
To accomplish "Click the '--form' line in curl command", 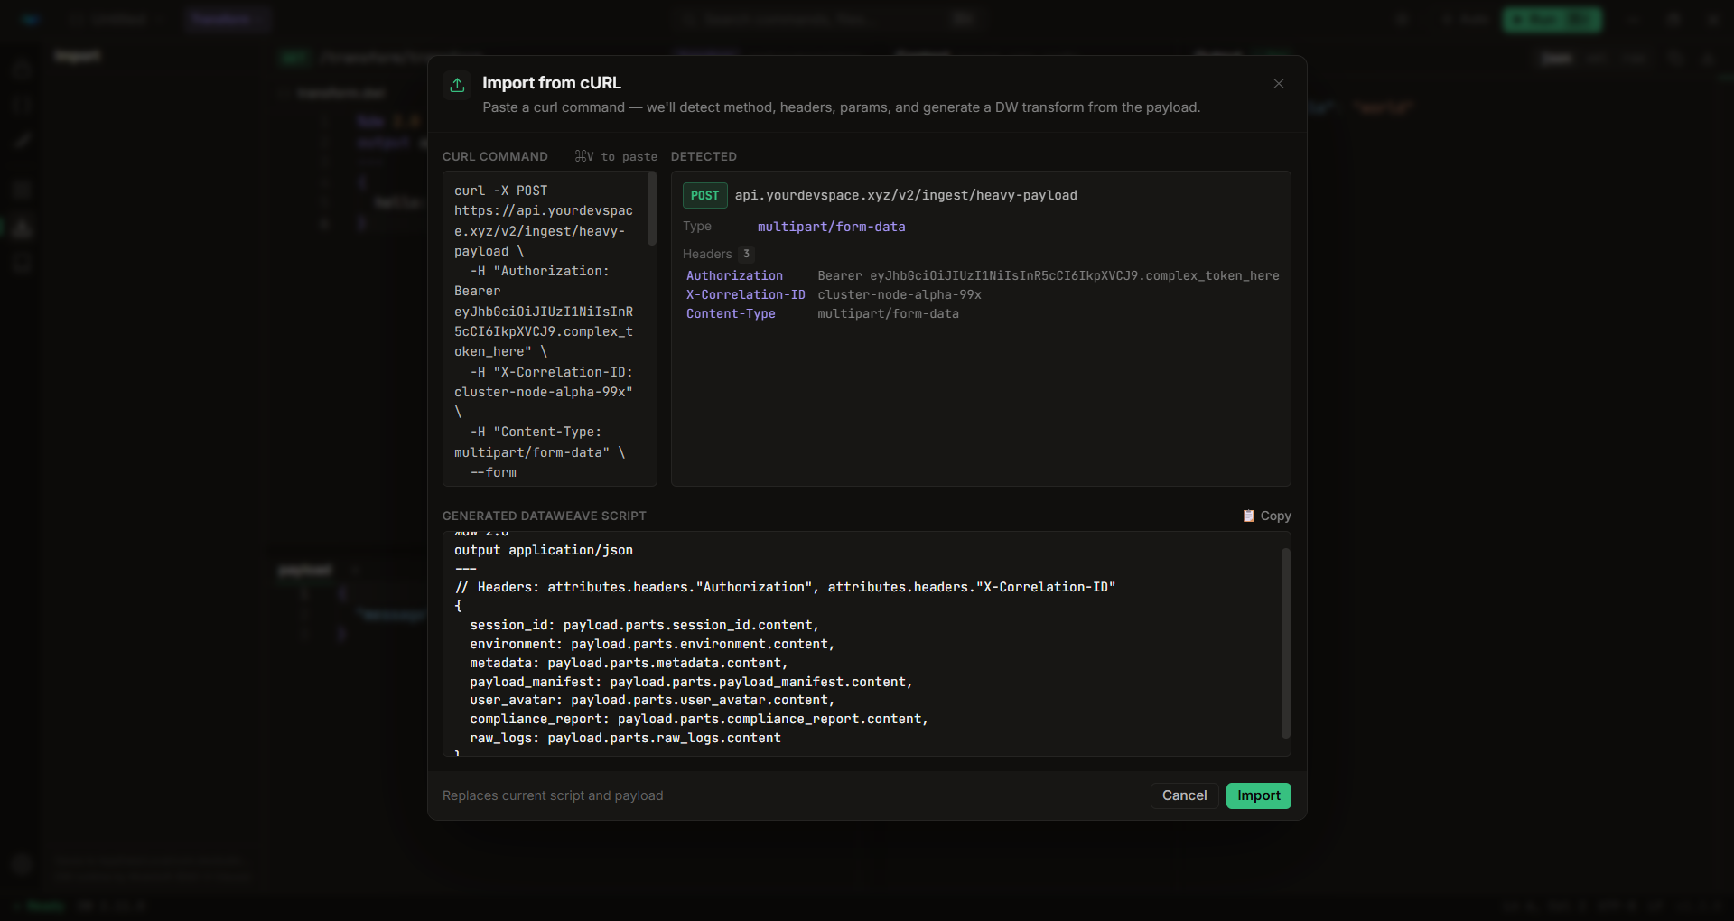I will (x=493, y=472).
